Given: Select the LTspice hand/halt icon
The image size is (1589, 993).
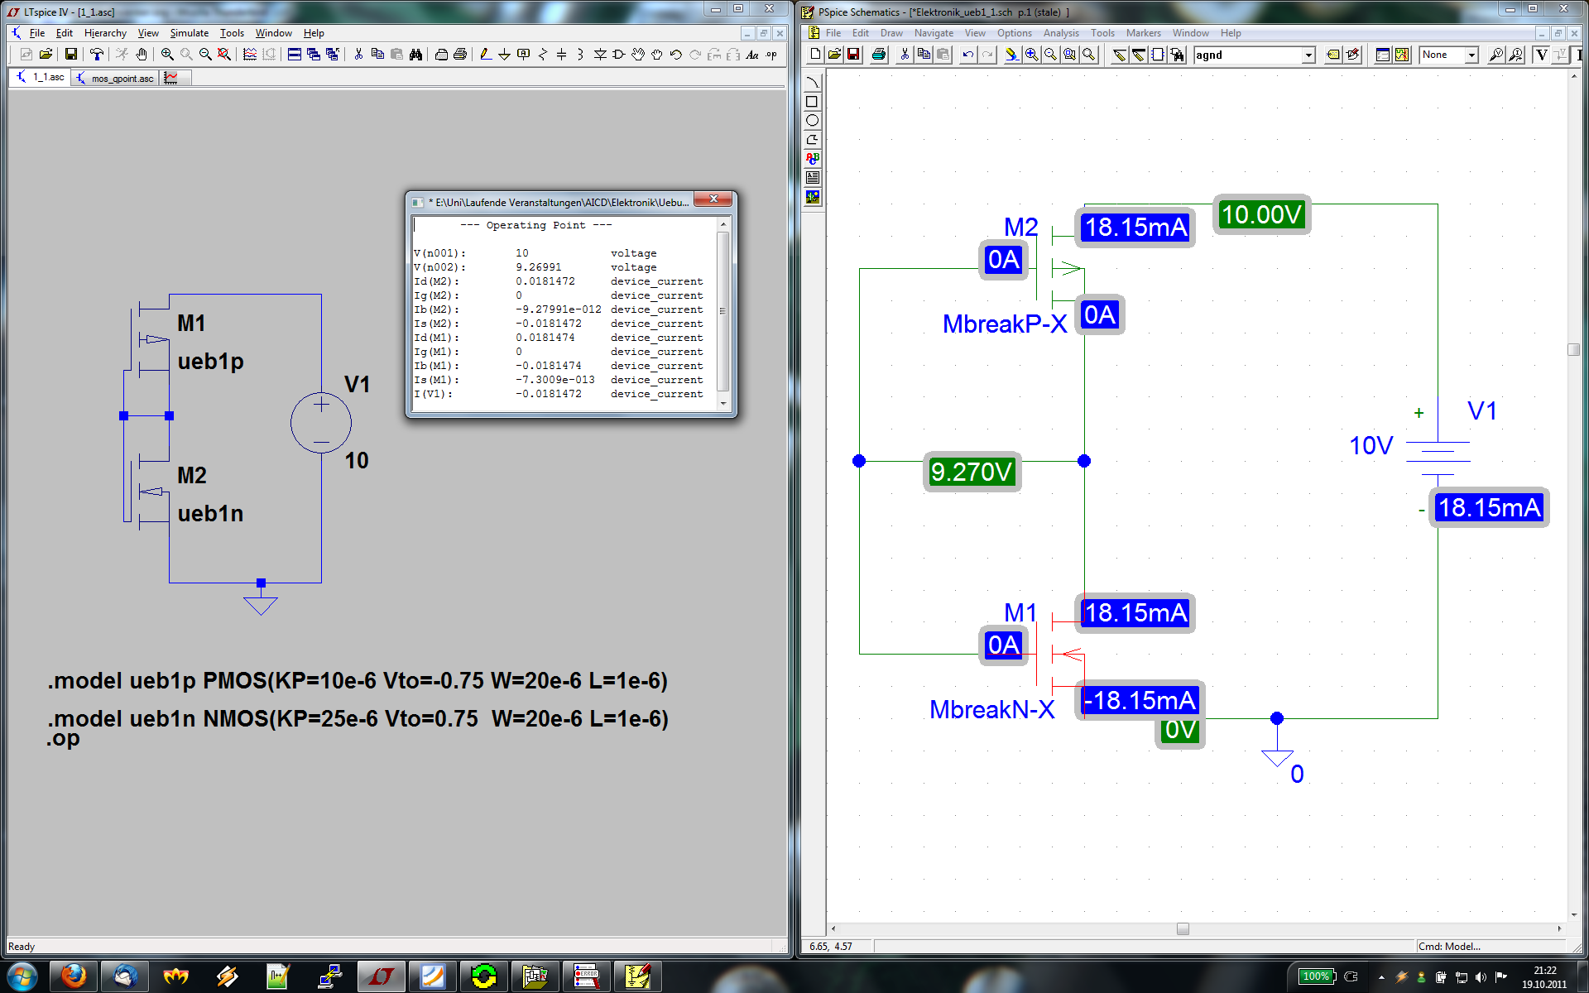Looking at the screenshot, I should (x=142, y=54).
